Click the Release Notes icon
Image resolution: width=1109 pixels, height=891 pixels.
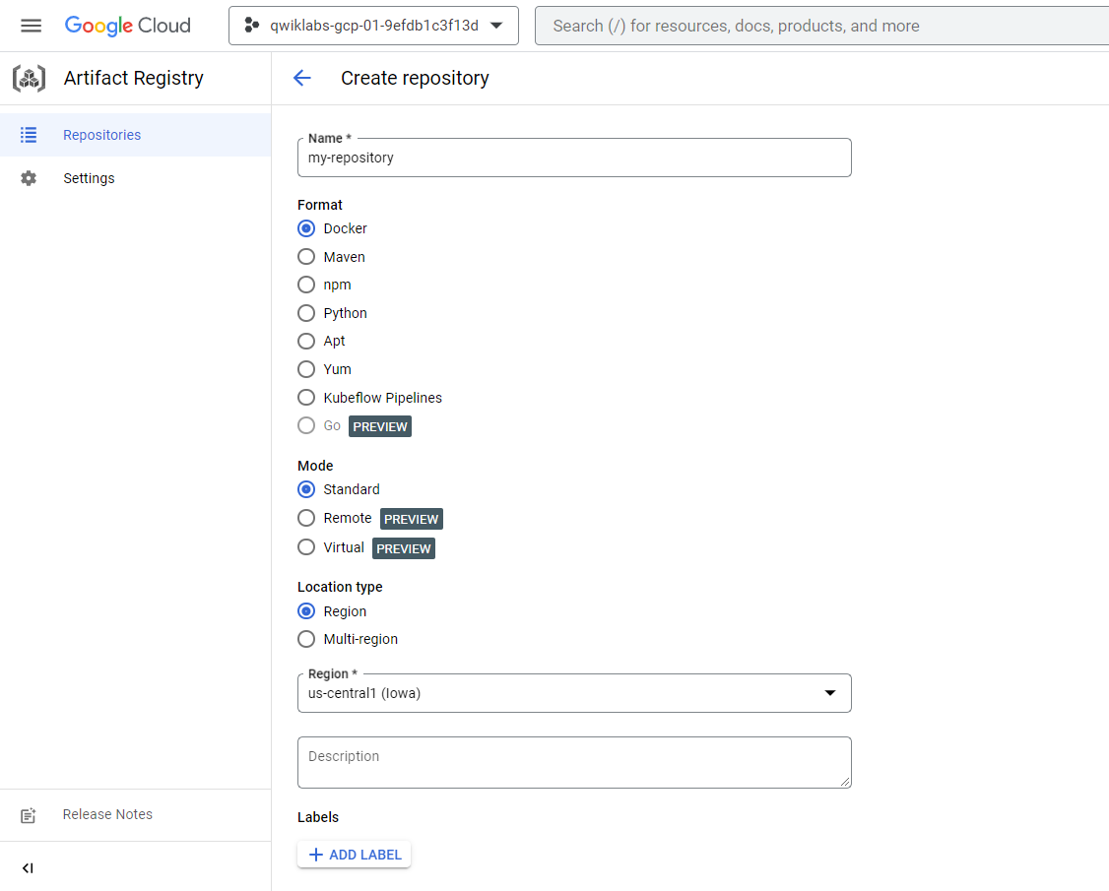tap(29, 815)
